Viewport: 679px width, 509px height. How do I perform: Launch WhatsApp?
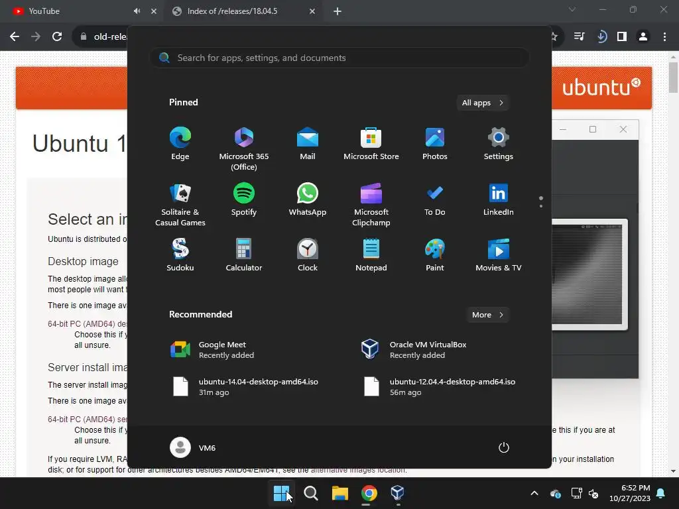click(x=308, y=199)
